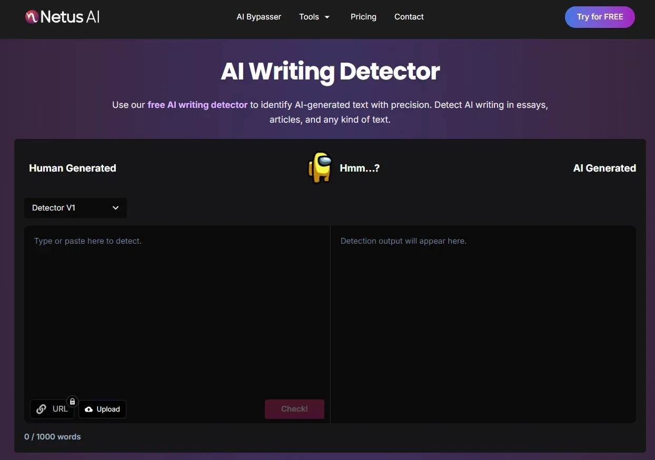
Task: Click the AI Generated label
Action: coord(604,168)
